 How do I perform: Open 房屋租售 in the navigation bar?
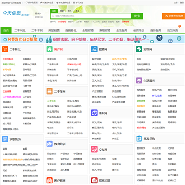54,30
